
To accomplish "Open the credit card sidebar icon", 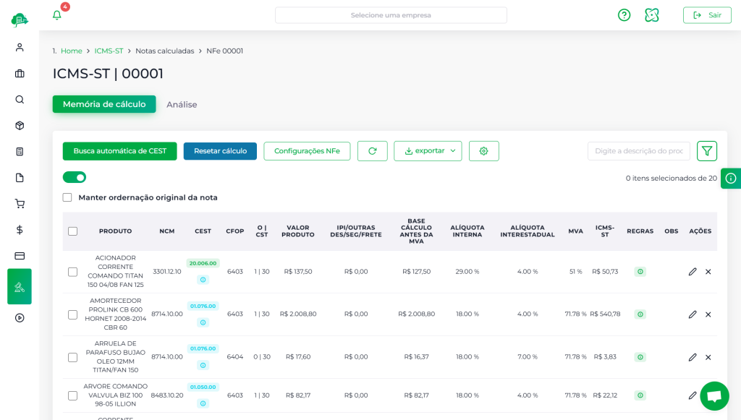I will click(x=20, y=256).
